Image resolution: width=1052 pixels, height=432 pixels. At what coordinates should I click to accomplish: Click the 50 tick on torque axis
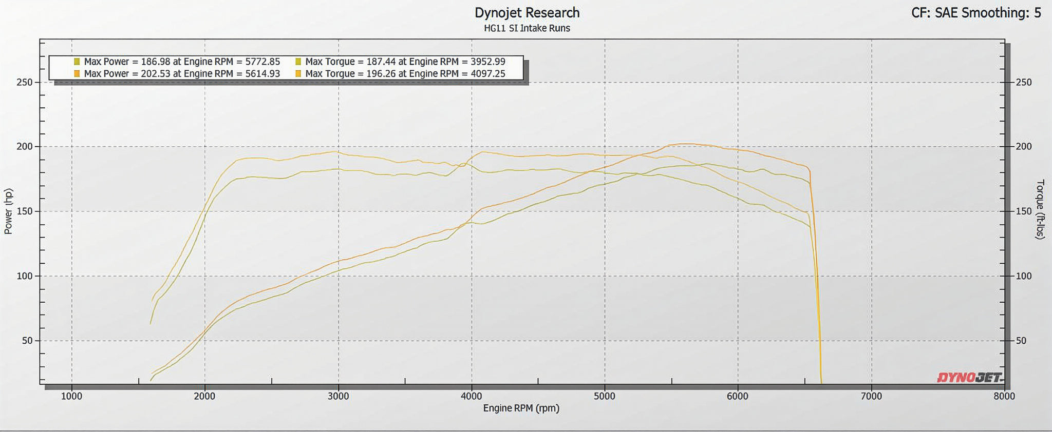point(1021,341)
